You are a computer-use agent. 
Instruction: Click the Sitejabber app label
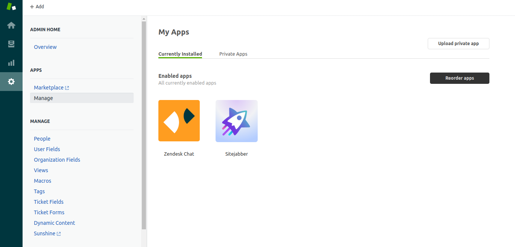pos(237,154)
